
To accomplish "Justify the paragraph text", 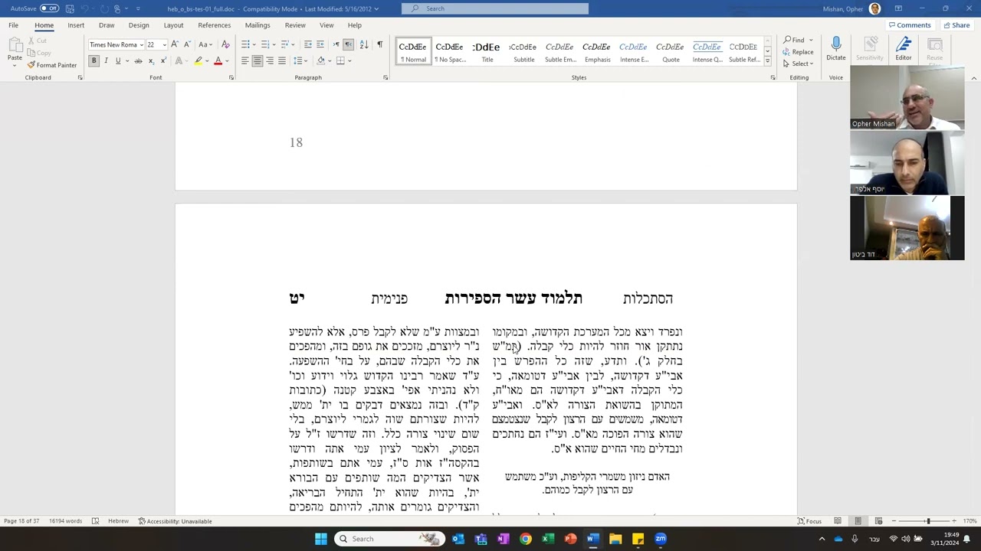I will [282, 60].
